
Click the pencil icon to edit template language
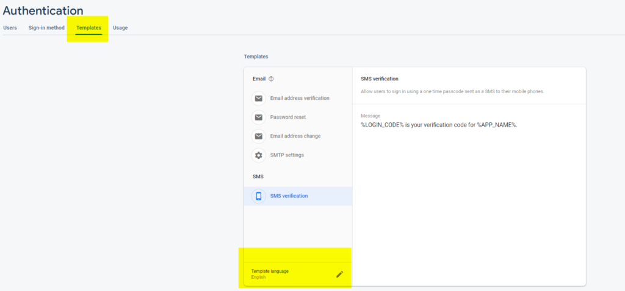click(339, 274)
